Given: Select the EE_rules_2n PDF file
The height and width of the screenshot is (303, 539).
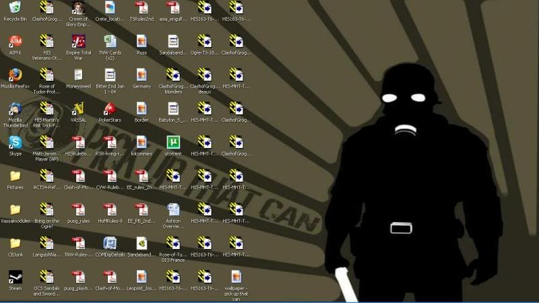Looking at the screenshot, I should click(x=141, y=176).
